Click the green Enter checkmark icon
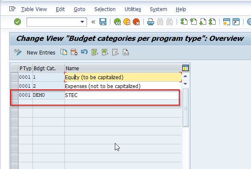 click(18, 22)
